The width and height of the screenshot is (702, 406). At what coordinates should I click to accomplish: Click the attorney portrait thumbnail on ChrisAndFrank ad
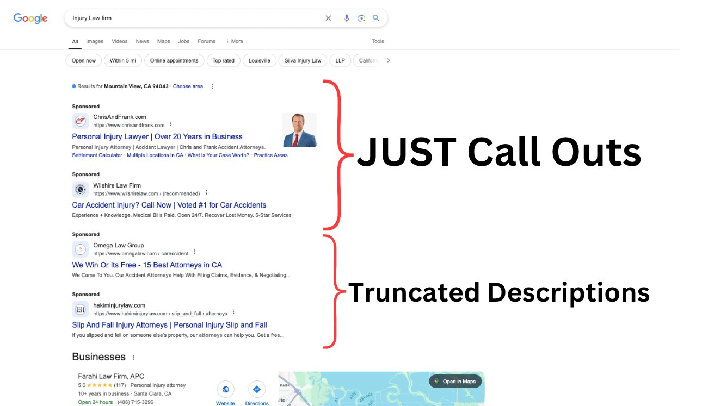point(299,129)
